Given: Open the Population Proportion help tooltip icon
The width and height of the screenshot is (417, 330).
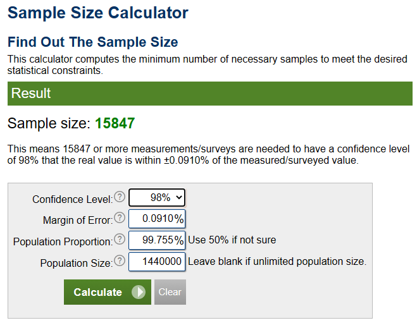Looking at the screenshot, I should tap(120, 240).
